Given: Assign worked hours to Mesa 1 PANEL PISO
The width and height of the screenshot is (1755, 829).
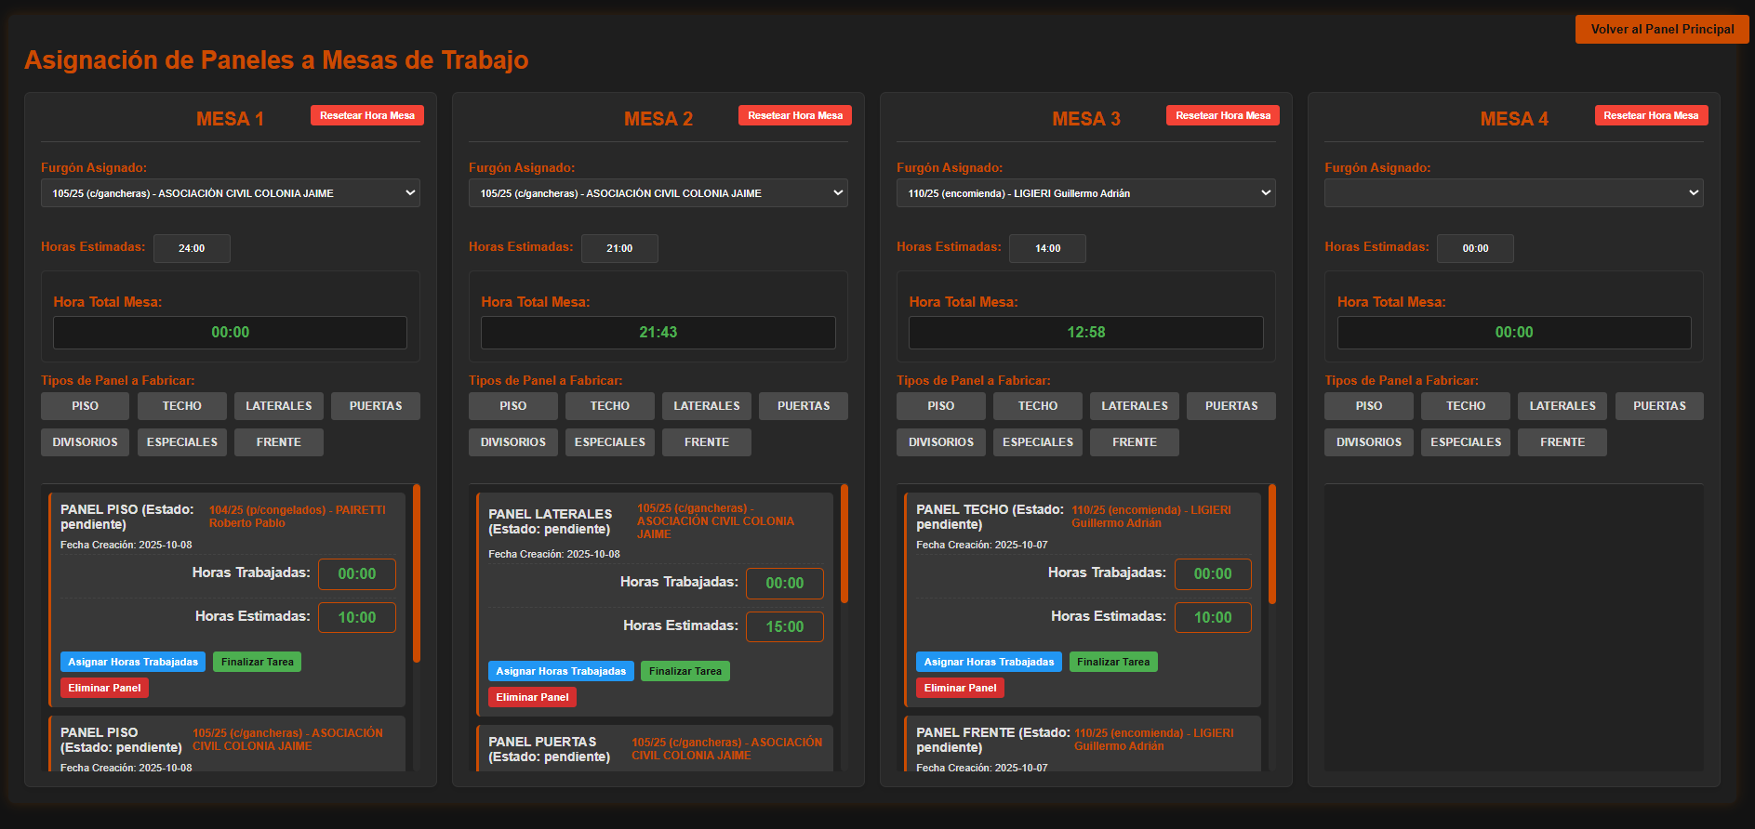Looking at the screenshot, I should click(133, 662).
